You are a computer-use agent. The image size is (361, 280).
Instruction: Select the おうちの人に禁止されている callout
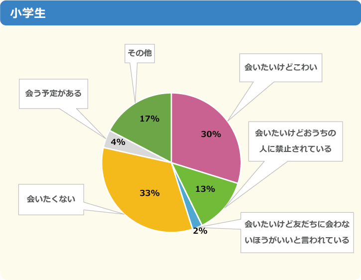point(295,141)
